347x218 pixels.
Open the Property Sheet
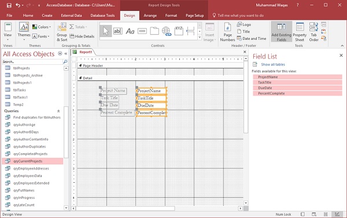[x=300, y=32]
